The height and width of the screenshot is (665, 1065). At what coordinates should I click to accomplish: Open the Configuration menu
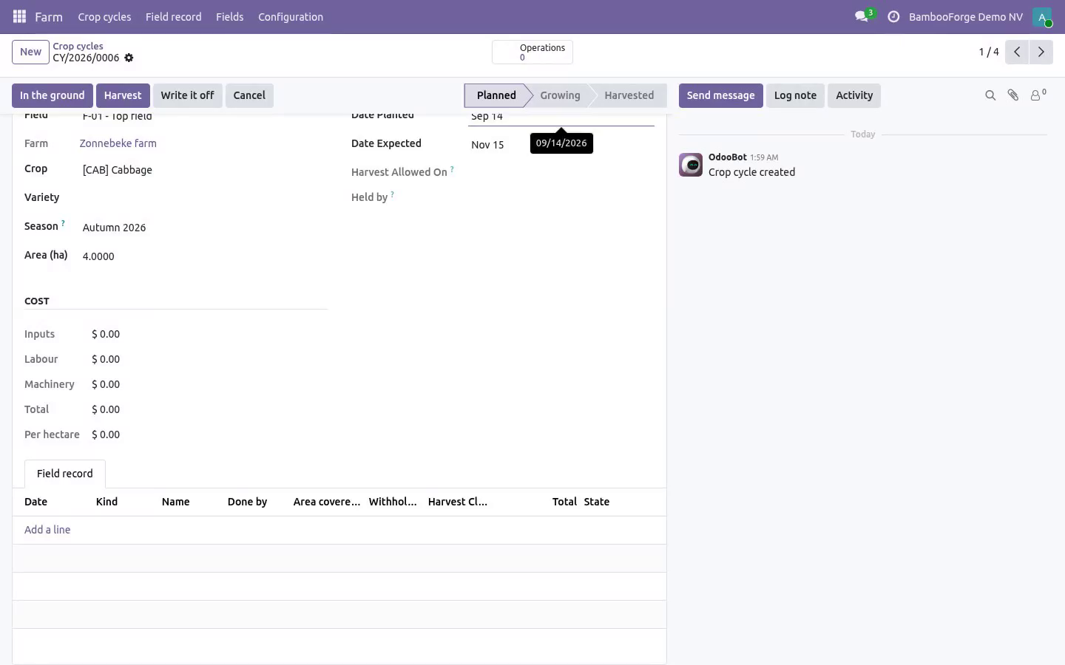click(x=291, y=16)
